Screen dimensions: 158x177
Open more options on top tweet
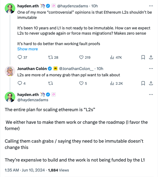coord(151,6)
